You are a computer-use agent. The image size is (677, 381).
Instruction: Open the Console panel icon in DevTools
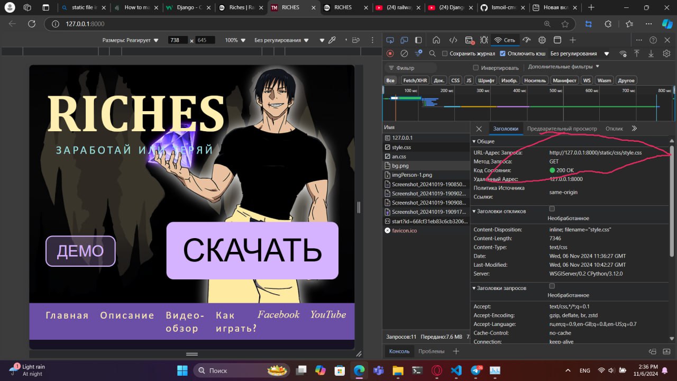pyautogui.click(x=469, y=40)
